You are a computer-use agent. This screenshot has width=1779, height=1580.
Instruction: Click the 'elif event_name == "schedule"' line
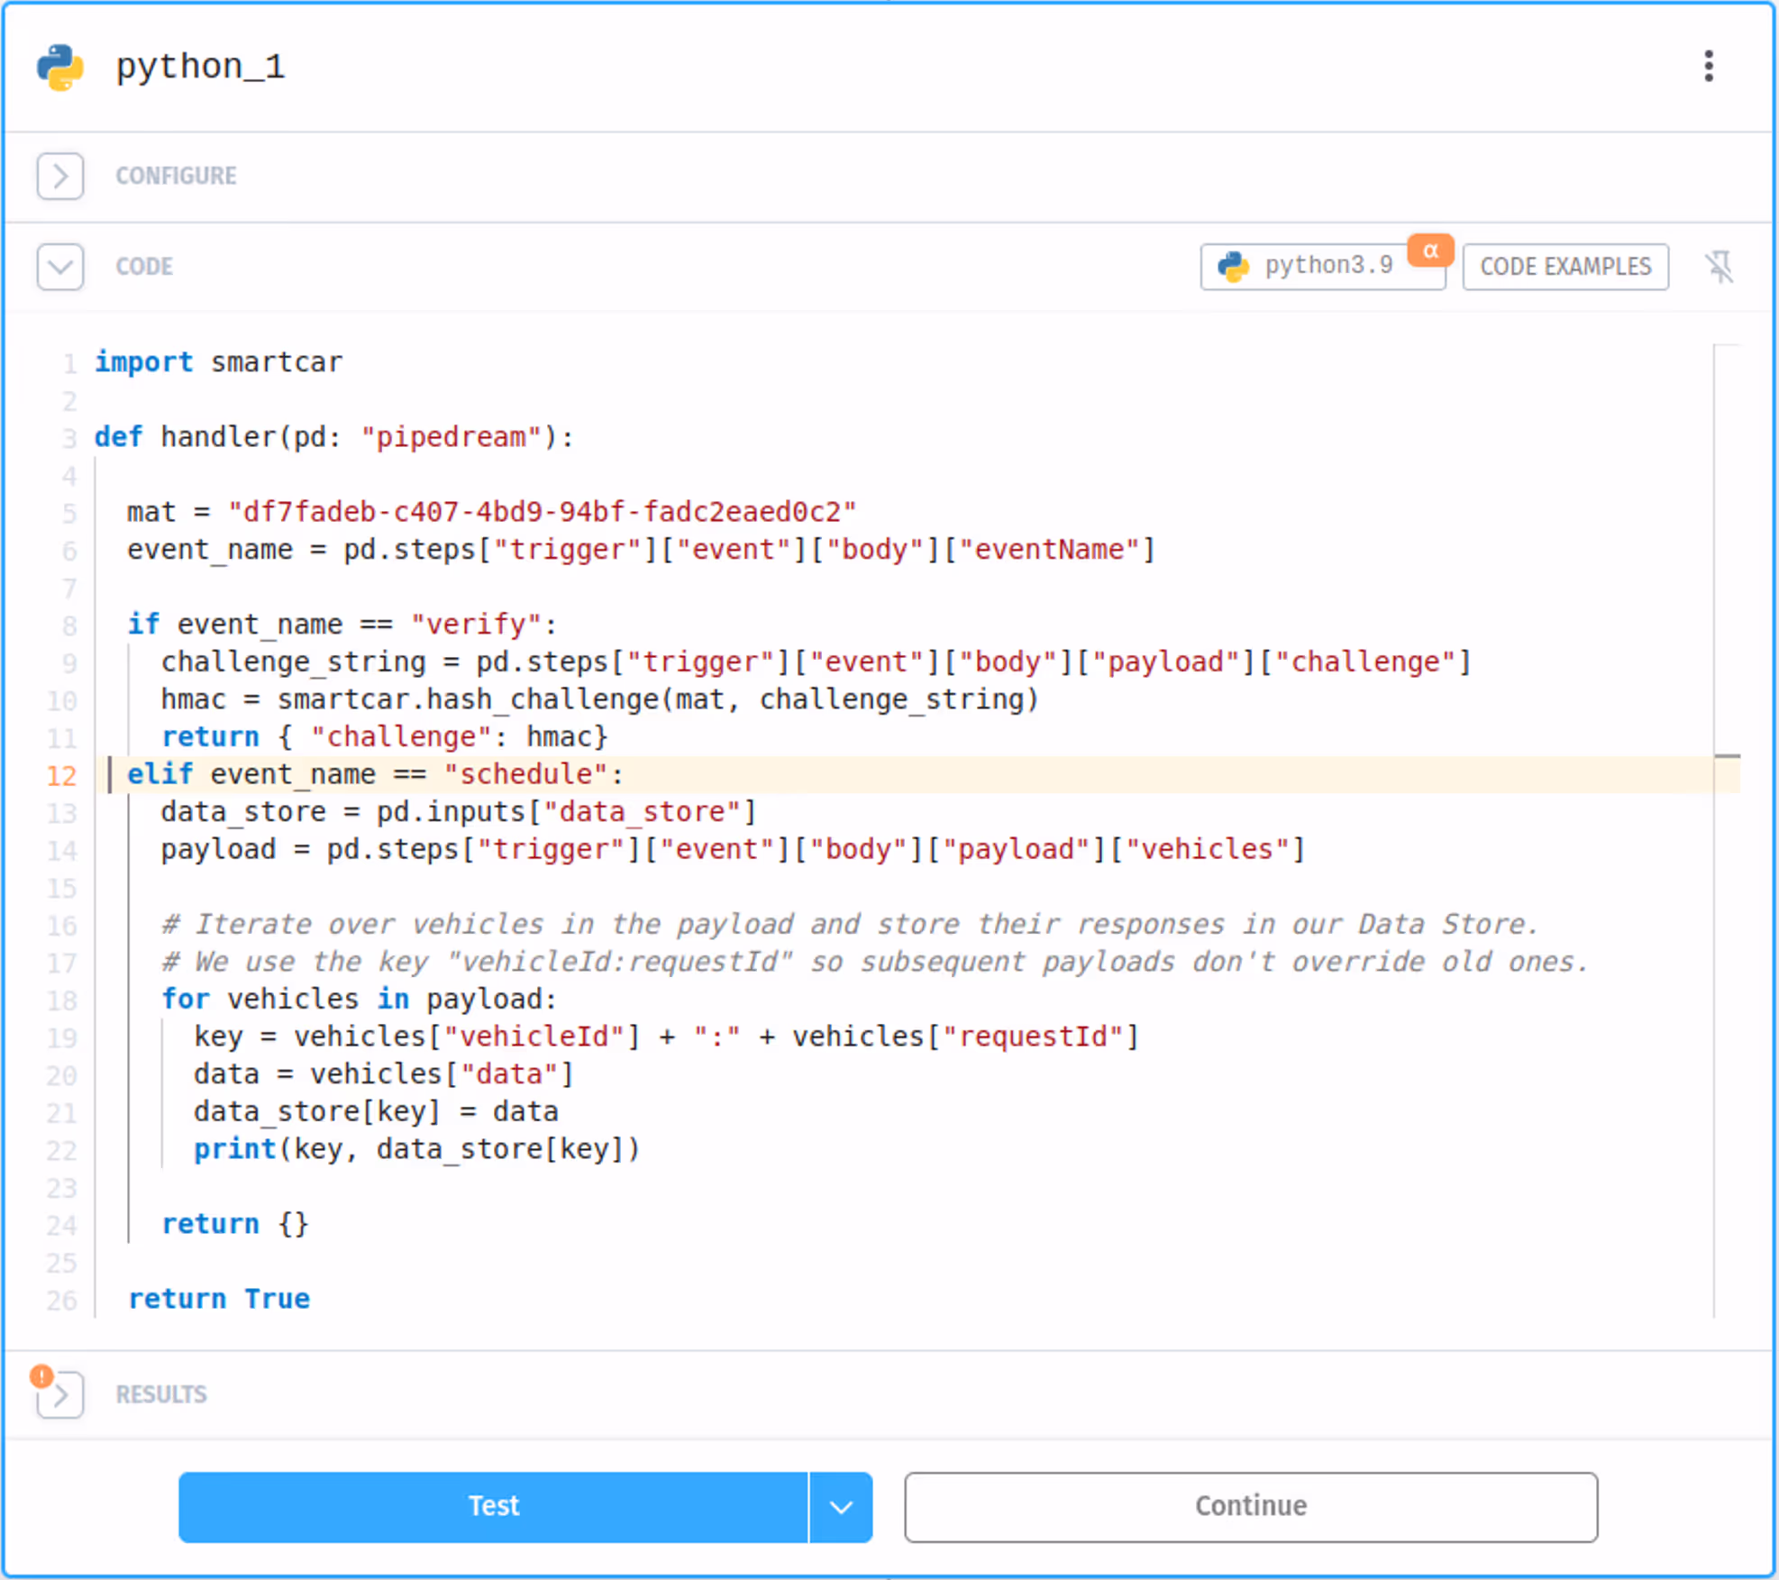click(375, 774)
